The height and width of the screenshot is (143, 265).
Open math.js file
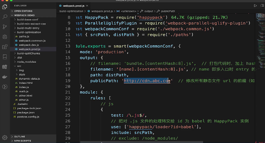click(23, 91)
